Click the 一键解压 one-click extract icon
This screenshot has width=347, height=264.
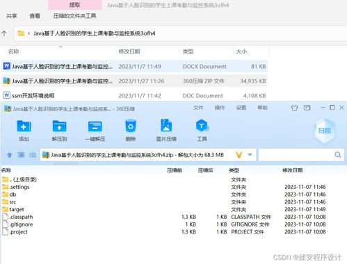95,126
